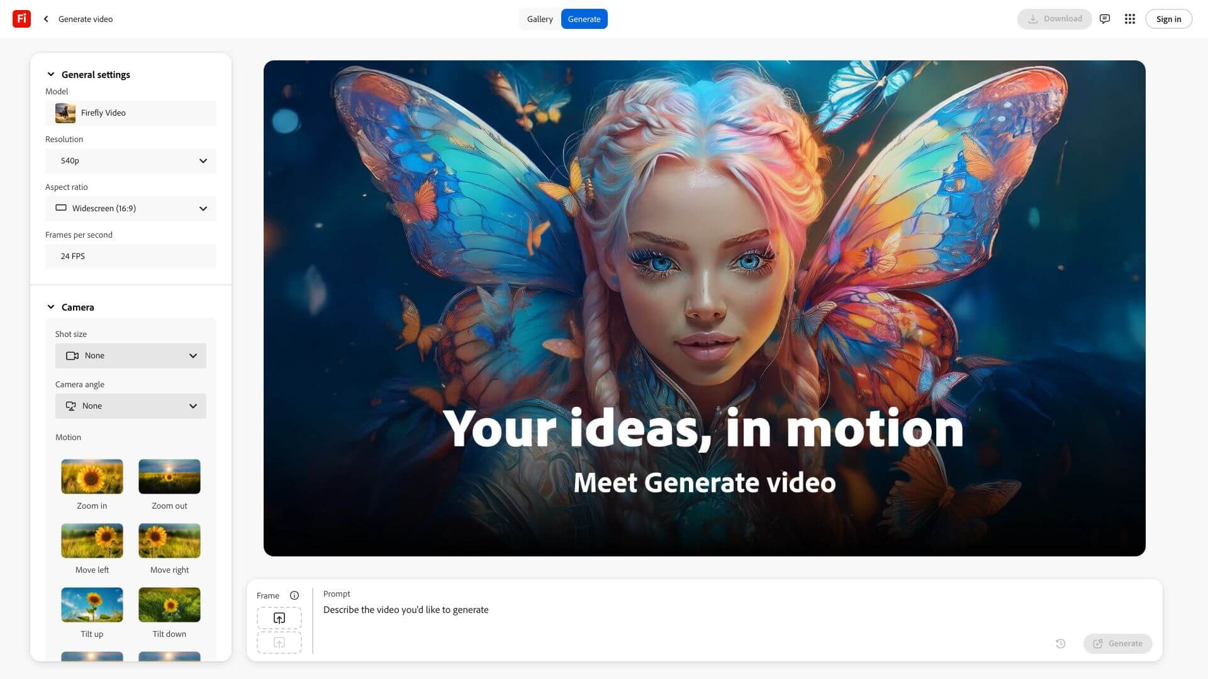Open the feedback chat icon
Screen dimensions: 1208x679
click(x=1104, y=19)
